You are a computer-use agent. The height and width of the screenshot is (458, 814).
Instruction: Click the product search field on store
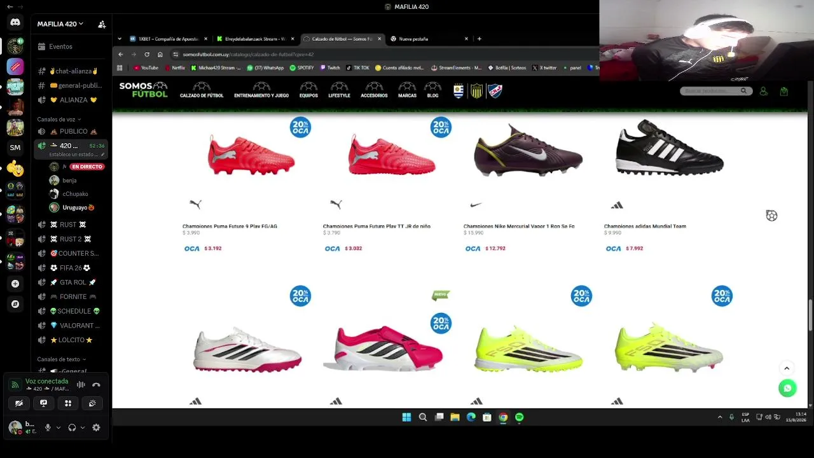point(710,91)
